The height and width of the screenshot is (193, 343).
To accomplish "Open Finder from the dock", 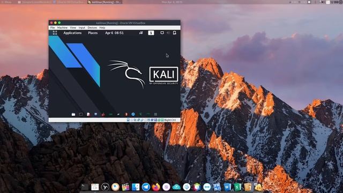I will click(x=136, y=187).
